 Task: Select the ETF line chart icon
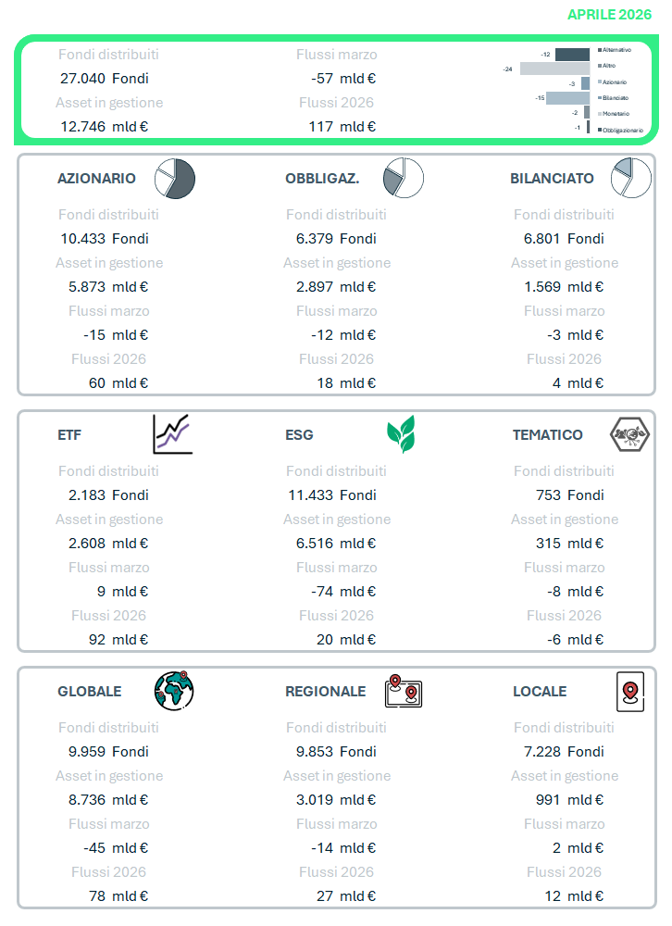(x=173, y=434)
